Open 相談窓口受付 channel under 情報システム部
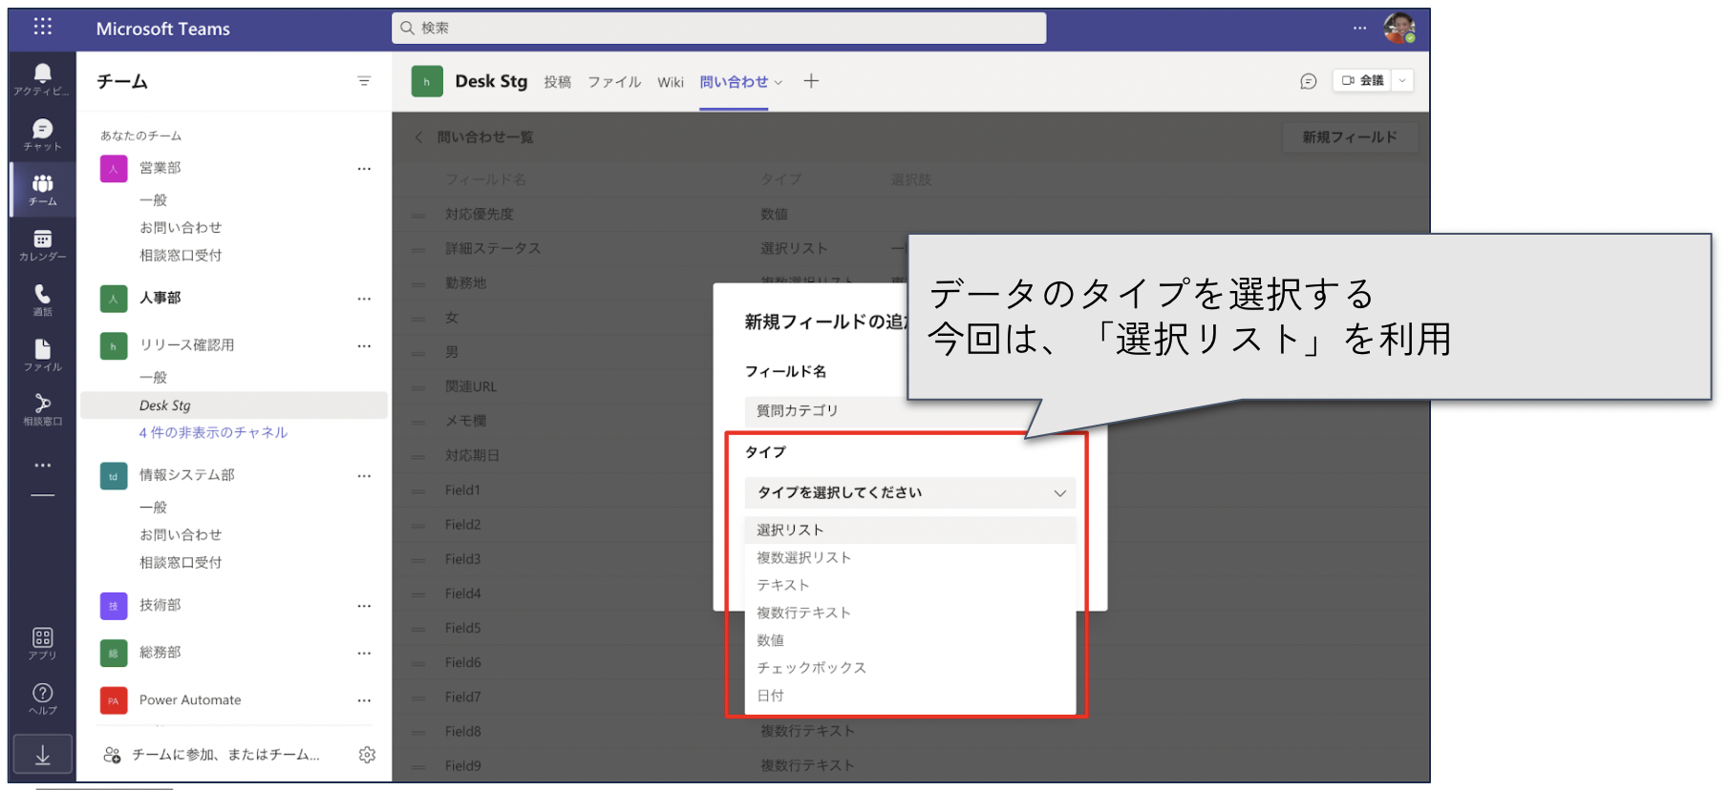 (181, 563)
